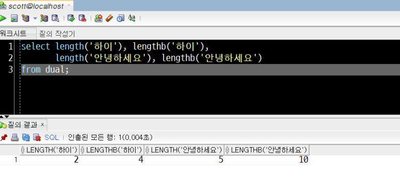Click the Aa change case icon

point(131,18)
